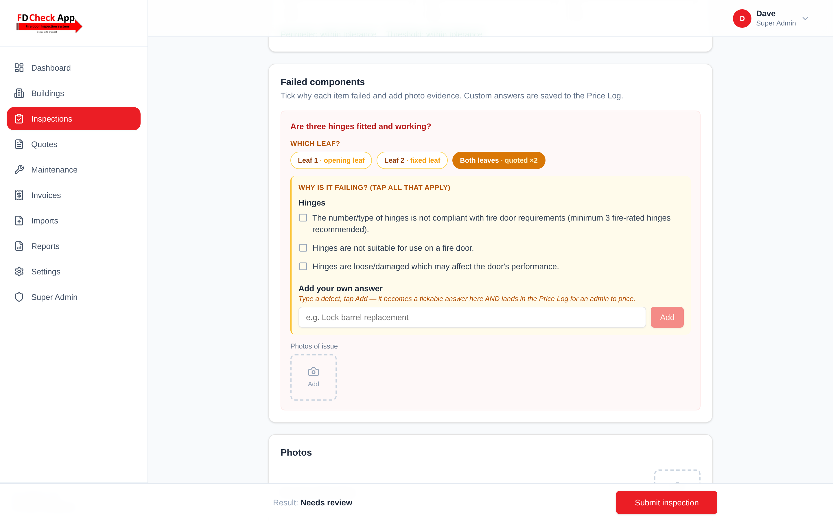The height and width of the screenshot is (521, 833).
Task: Focus the Lock barrel replacement text field
Action: (472, 317)
